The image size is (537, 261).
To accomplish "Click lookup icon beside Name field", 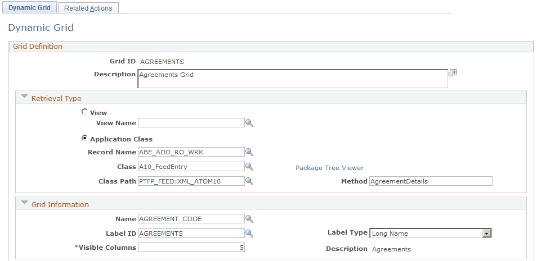I will pos(249,219).
